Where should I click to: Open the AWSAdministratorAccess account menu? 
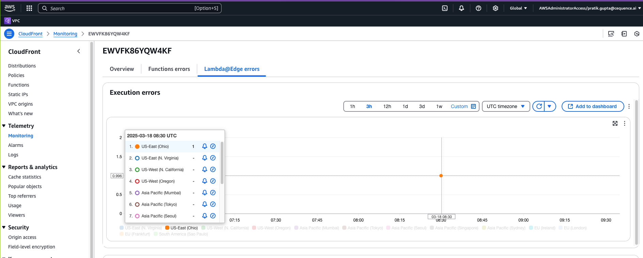click(590, 8)
